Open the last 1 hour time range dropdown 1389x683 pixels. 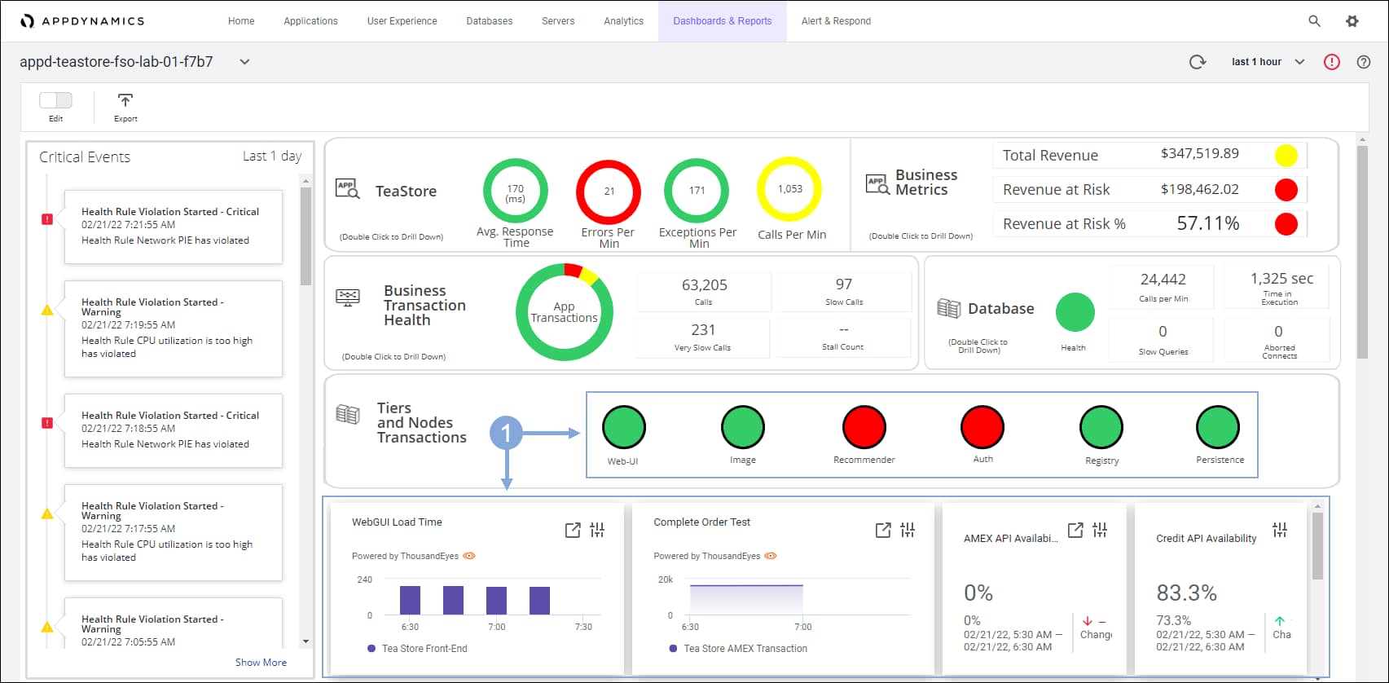[1268, 62]
